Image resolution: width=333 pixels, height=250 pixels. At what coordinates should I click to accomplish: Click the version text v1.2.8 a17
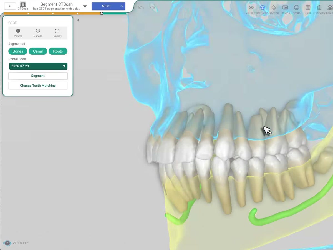tap(21, 243)
